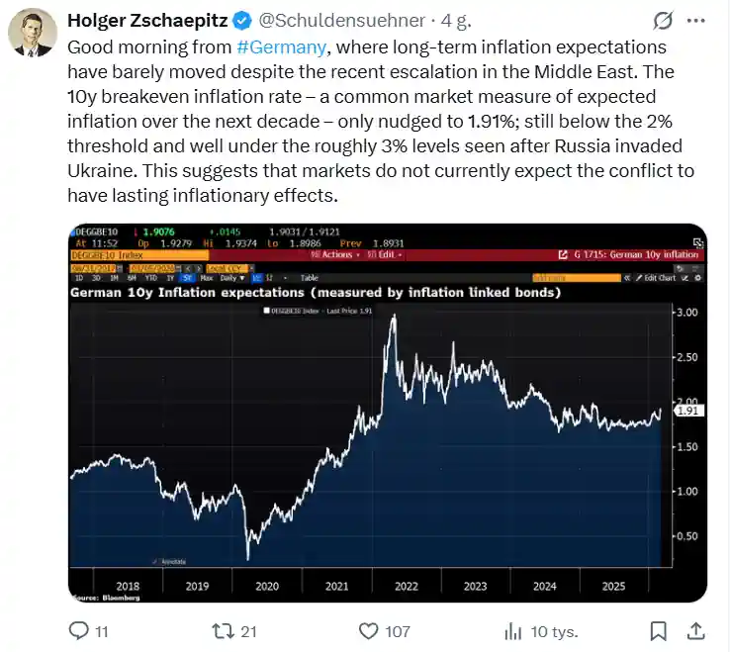Click the Grok icon beside the post header
This screenshot has height=652, width=730.
[x=665, y=20]
